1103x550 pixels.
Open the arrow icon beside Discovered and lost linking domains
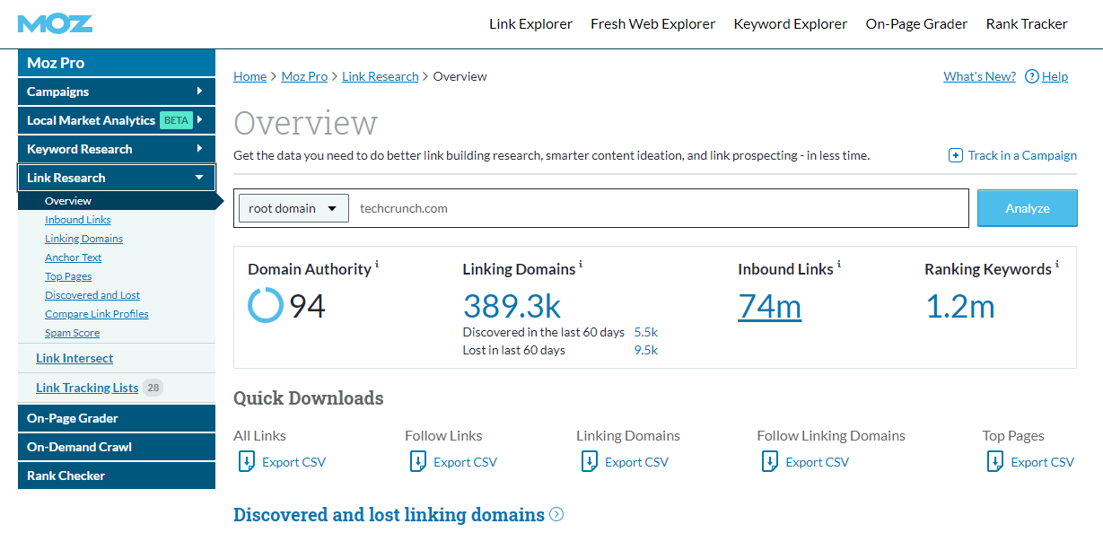(556, 515)
